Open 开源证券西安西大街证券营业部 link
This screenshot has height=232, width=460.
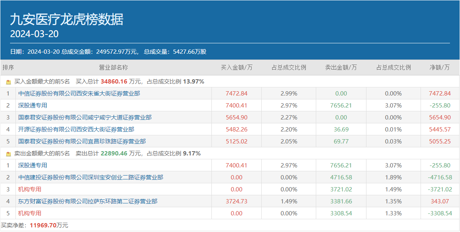point(76,130)
